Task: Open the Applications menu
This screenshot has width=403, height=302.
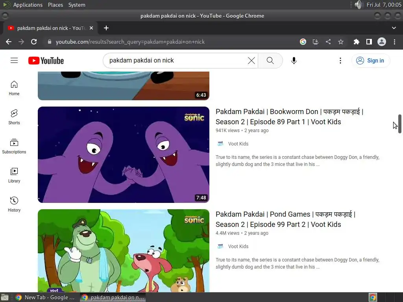Action: click(28, 5)
